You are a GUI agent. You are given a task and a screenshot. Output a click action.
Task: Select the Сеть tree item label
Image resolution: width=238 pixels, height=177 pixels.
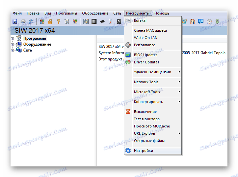(27, 50)
